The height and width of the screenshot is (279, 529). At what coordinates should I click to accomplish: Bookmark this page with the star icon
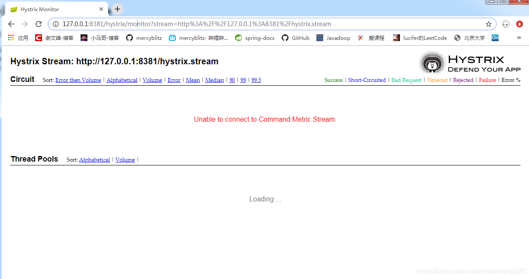click(x=489, y=24)
